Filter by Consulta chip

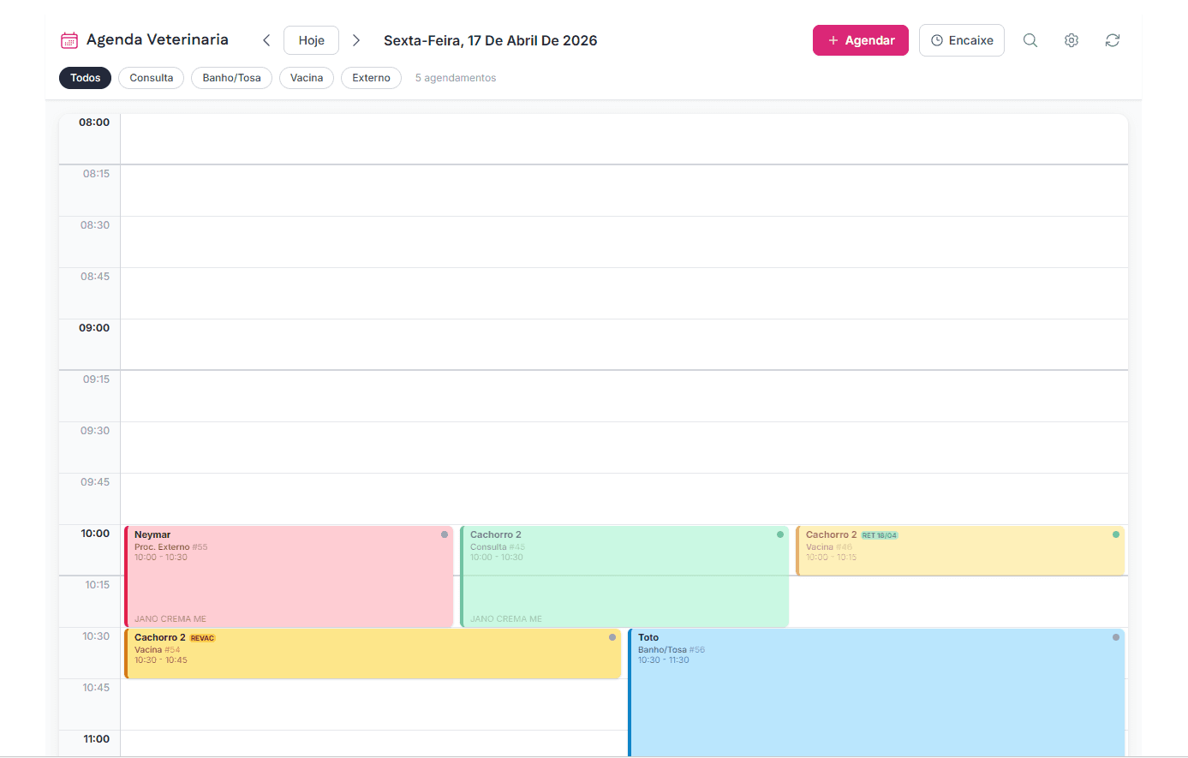152,78
